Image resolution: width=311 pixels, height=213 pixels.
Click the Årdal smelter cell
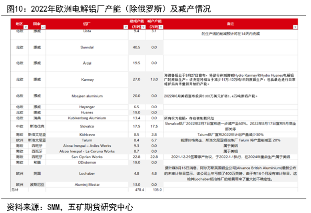click(x=87, y=63)
